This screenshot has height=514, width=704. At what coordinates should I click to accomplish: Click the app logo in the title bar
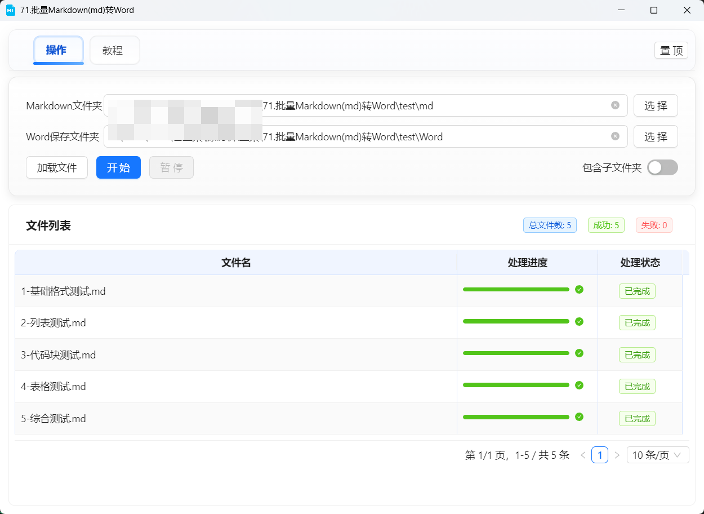10,10
